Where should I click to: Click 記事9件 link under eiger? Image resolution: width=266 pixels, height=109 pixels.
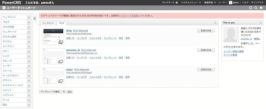(x=70, y=77)
